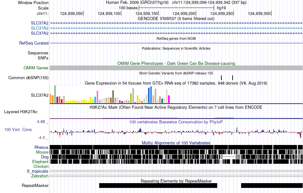Viewport: 303px width, 193px height.
Task: Click the Sequences track label
Action: 38,53
